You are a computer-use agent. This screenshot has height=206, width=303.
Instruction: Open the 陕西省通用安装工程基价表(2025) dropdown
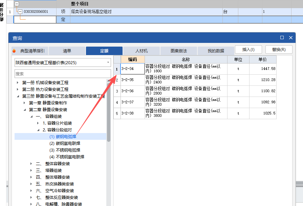(108, 62)
